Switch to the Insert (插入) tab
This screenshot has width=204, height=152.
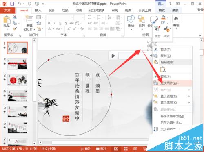38,10
